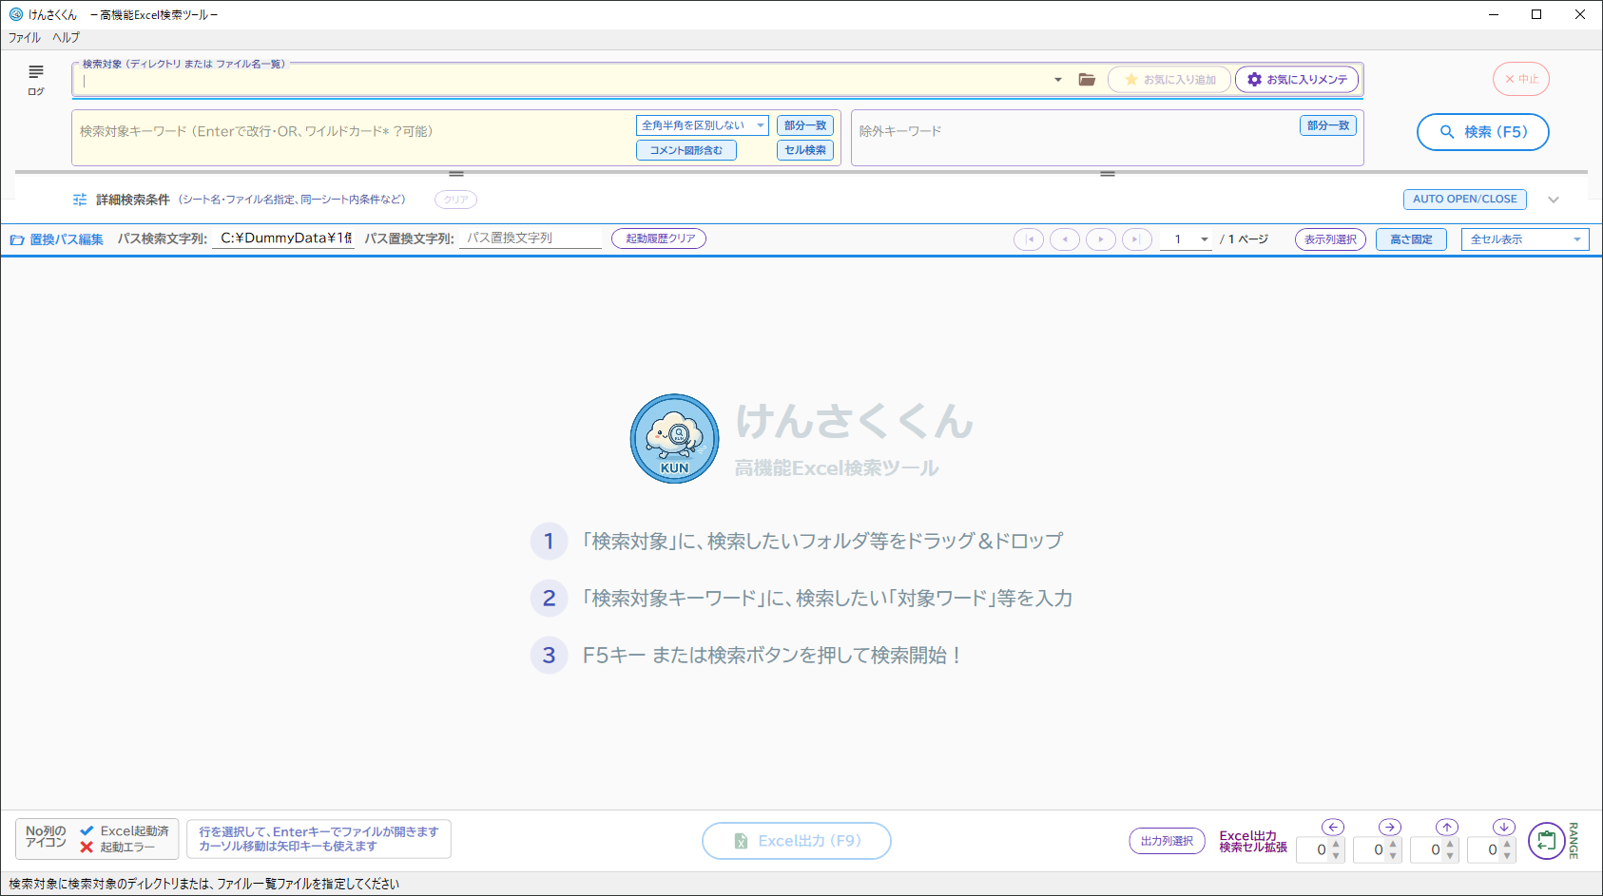Click the right arrow cell-expand icon
The height and width of the screenshot is (896, 1603).
pos(1390,828)
